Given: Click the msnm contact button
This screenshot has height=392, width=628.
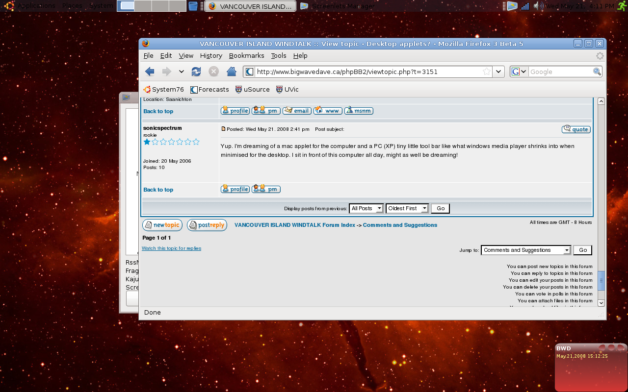Looking at the screenshot, I should (x=359, y=111).
